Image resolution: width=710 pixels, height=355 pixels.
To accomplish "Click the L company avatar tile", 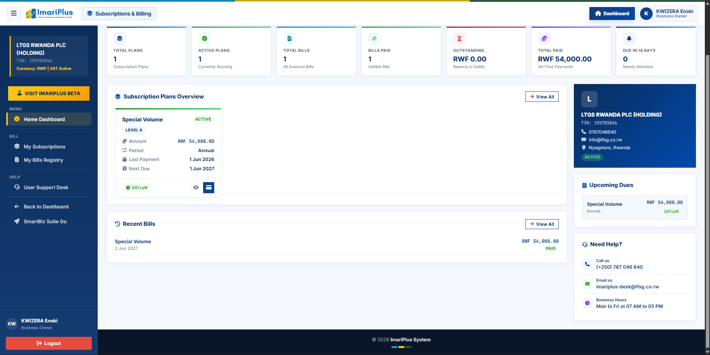I will 589,99.
